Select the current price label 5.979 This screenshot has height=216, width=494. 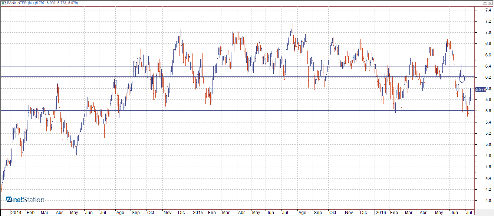[x=481, y=89]
